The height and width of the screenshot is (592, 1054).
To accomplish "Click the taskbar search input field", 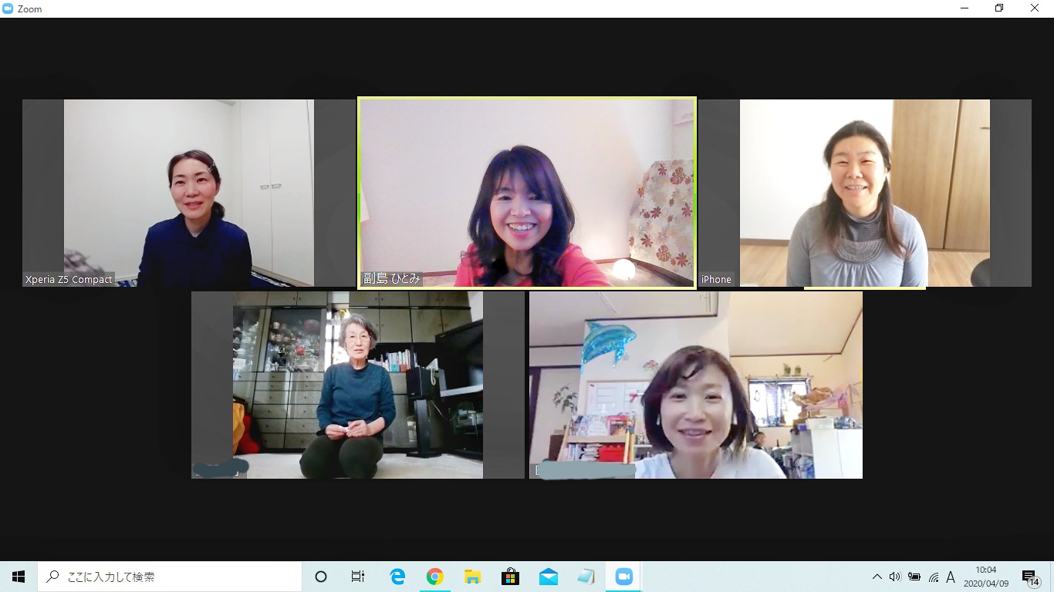I will [x=170, y=577].
